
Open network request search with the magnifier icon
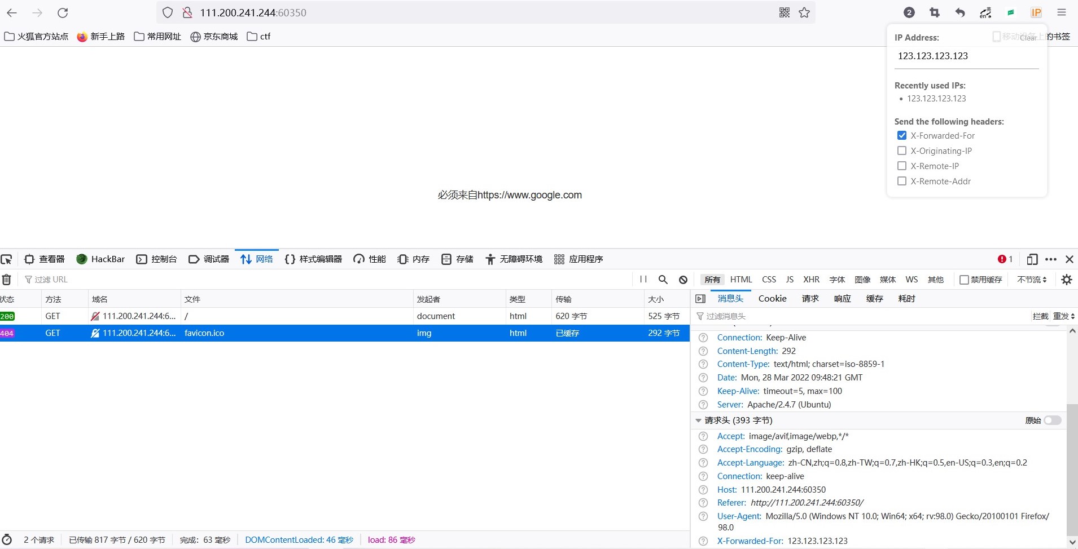663,279
